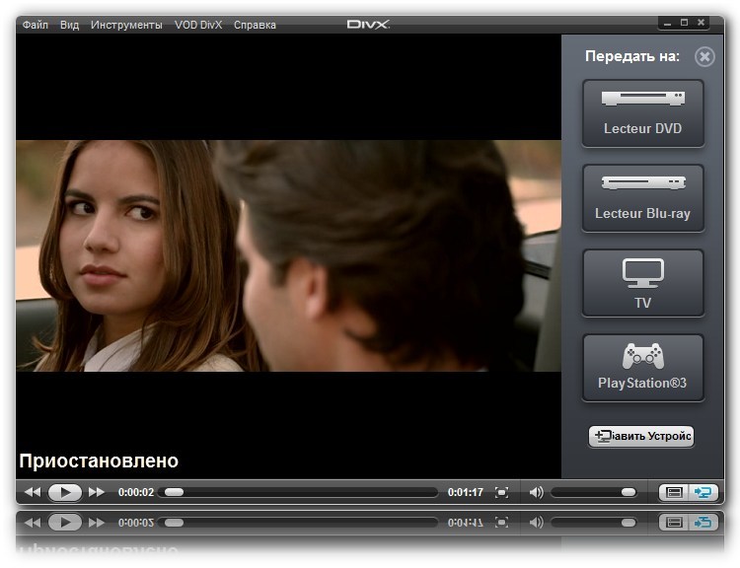Select Lecteur DVD device

642,112
